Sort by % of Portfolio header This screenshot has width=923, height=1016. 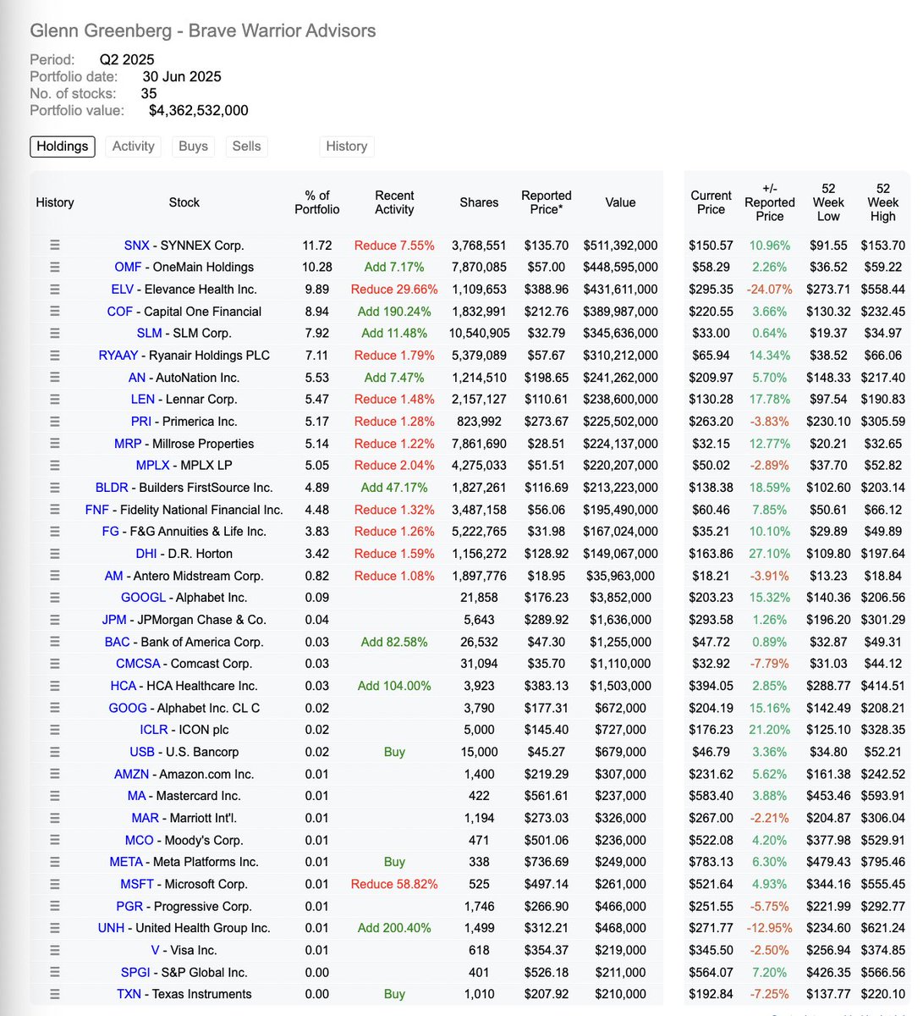pos(317,202)
